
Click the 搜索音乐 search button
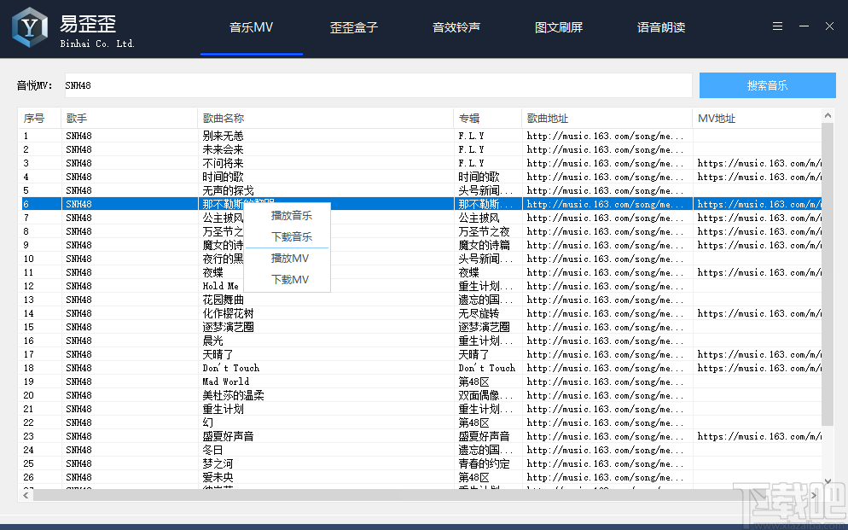point(766,85)
